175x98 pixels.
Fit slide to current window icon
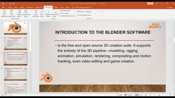point(174,95)
